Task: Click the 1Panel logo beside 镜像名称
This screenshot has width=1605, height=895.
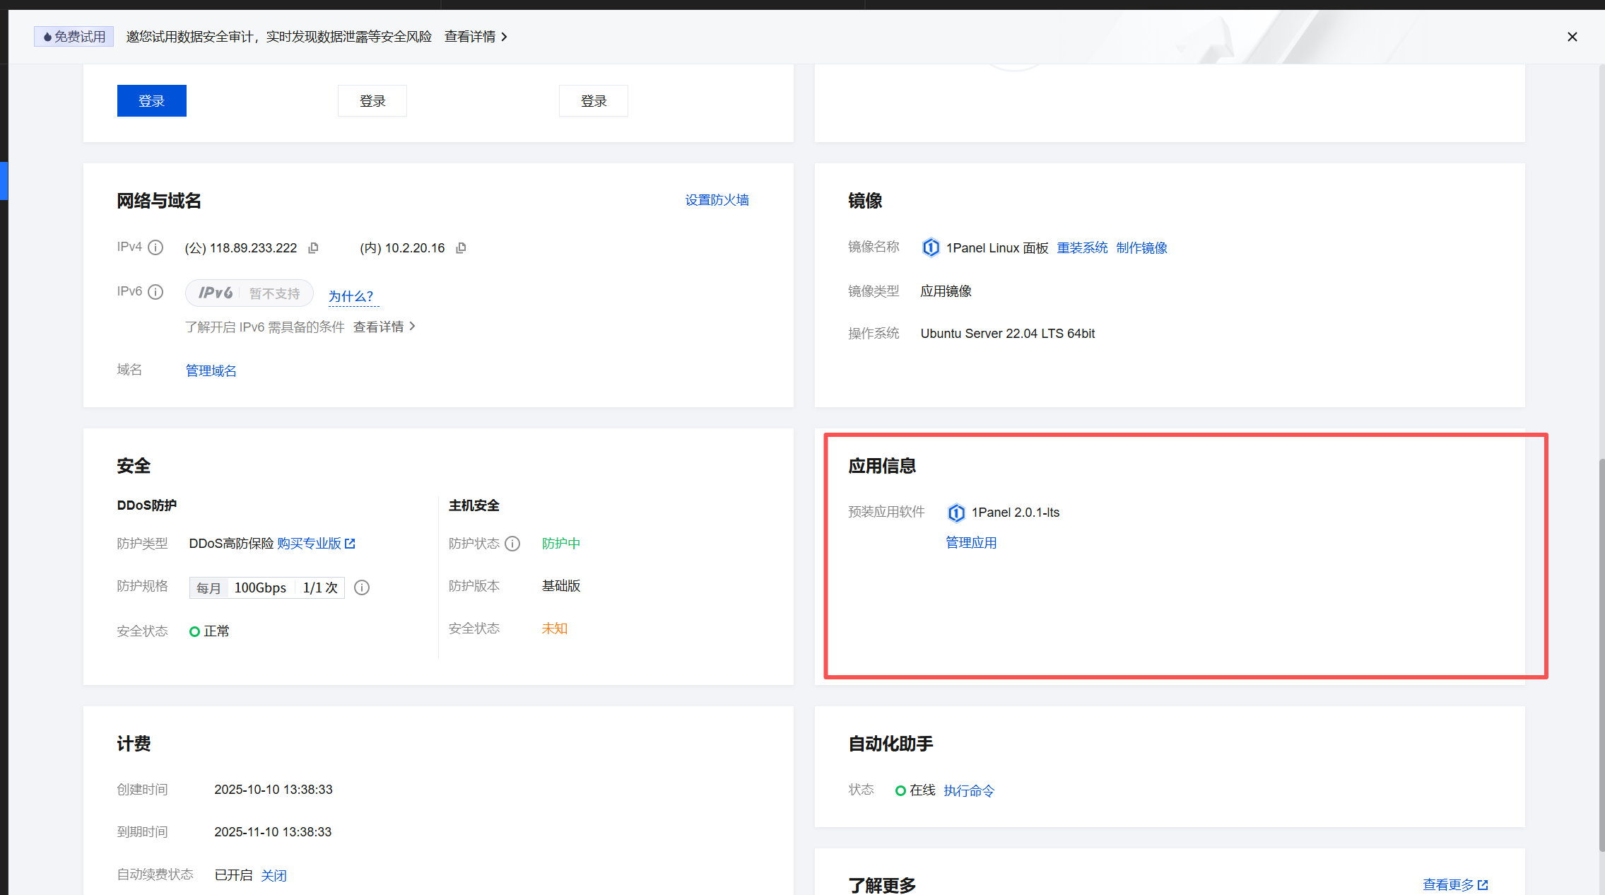Action: click(x=931, y=247)
